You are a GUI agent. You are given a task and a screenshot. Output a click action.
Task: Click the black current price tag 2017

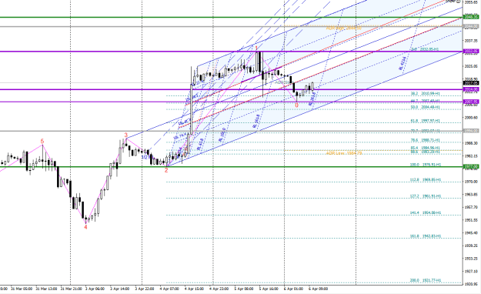[471, 83]
